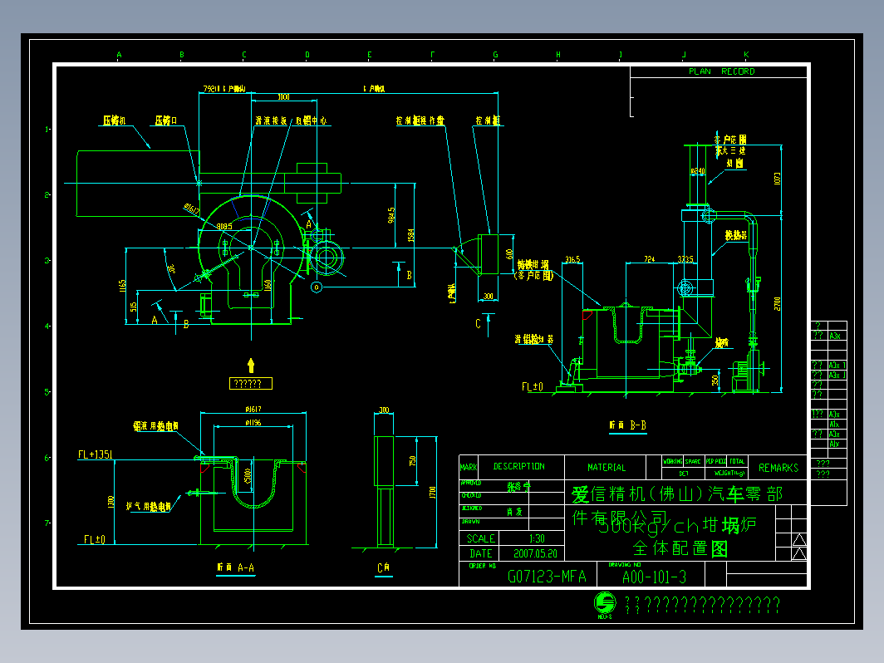Viewport: 884px width, 663px height.
Task: Click the B-B section view label
Action: pyautogui.click(x=627, y=425)
